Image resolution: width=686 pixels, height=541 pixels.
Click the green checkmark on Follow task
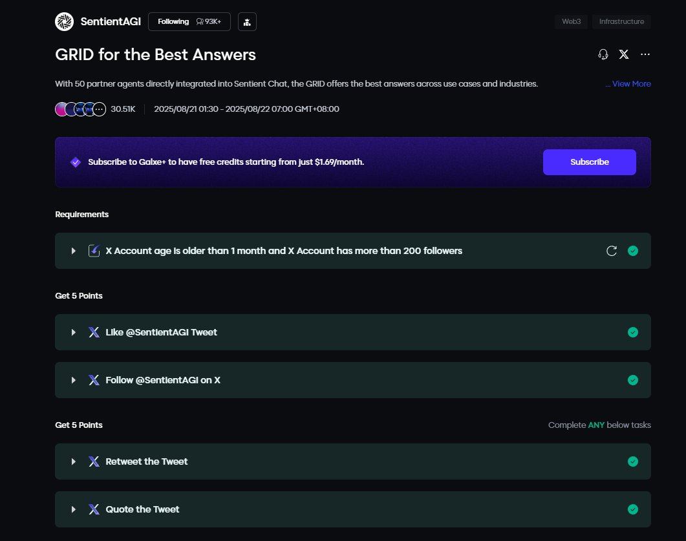632,380
